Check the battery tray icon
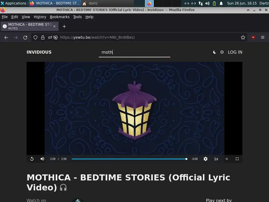Viewport: 269px width, 202px height. [214, 3]
